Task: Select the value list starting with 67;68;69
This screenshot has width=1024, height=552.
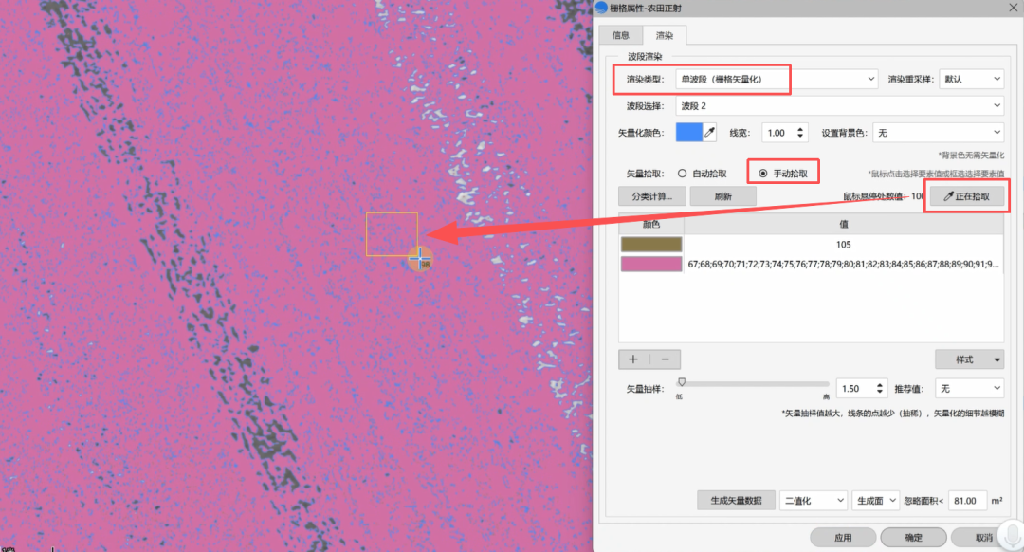Action: tap(843, 264)
